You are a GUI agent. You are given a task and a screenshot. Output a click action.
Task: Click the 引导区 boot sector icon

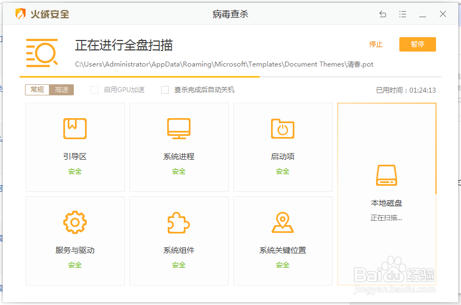coord(75,129)
